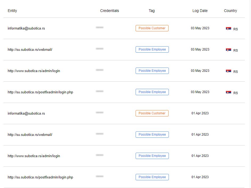Click Possible Customer tag in 01 Apr row
The height and width of the screenshot is (188, 251).
point(152,113)
